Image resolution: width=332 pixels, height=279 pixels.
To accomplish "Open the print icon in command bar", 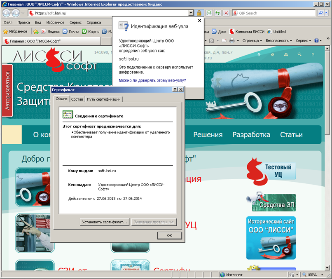I will tap(231, 41).
